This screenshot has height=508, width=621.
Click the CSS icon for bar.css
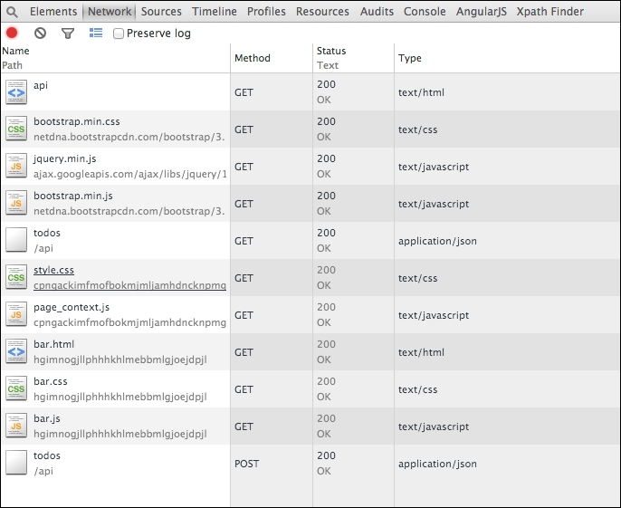coord(16,389)
